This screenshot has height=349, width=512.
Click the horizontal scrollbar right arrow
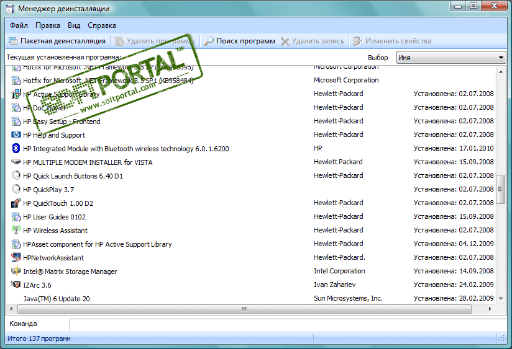click(490, 309)
